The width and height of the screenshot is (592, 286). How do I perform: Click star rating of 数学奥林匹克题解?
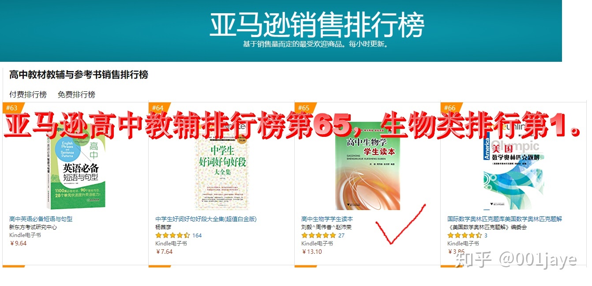pyautogui.click(x=465, y=236)
